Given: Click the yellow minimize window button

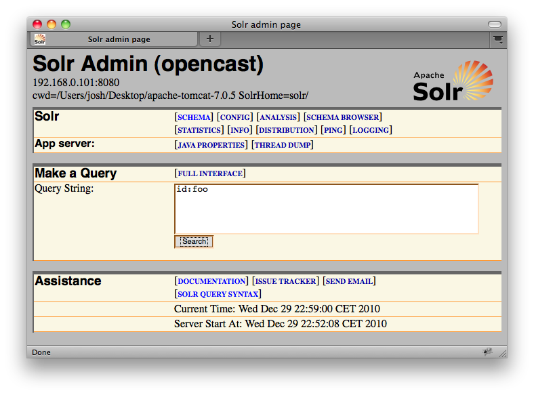Looking at the screenshot, I should tap(52, 24).
